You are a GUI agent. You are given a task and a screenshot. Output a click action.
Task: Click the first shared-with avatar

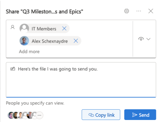(10, 115)
